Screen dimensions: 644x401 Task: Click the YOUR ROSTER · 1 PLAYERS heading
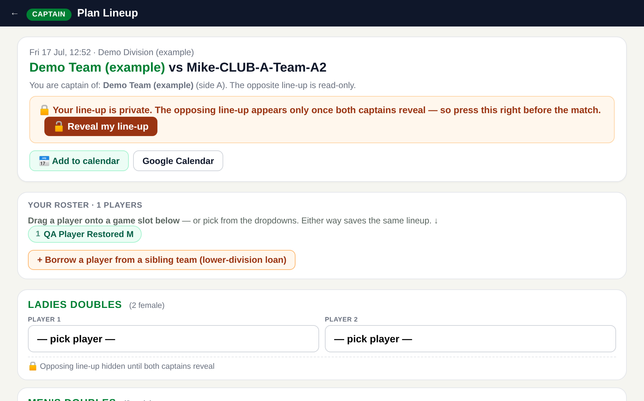[85, 205]
